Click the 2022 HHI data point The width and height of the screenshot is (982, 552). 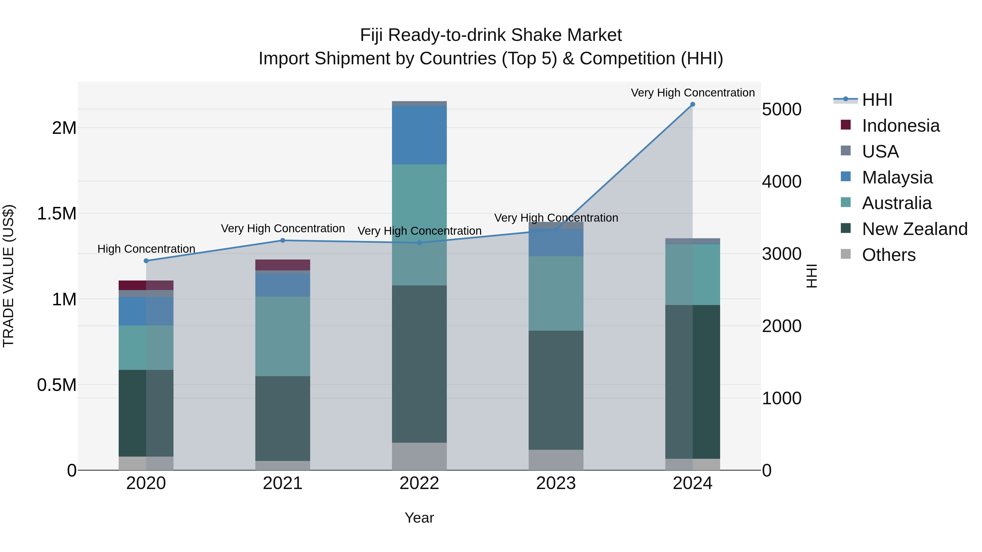pyautogui.click(x=419, y=243)
